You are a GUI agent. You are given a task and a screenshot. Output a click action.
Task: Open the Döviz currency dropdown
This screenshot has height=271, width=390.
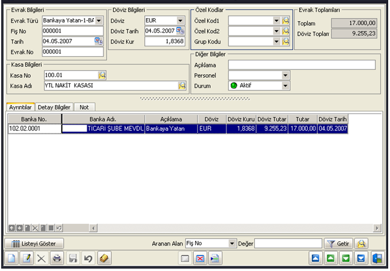pos(180,21)
